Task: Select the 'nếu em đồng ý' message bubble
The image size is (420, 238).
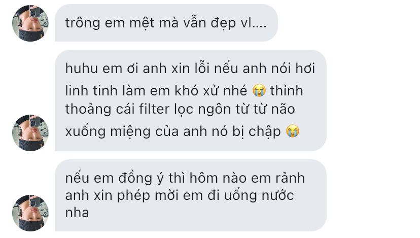Action: point(190,195)
